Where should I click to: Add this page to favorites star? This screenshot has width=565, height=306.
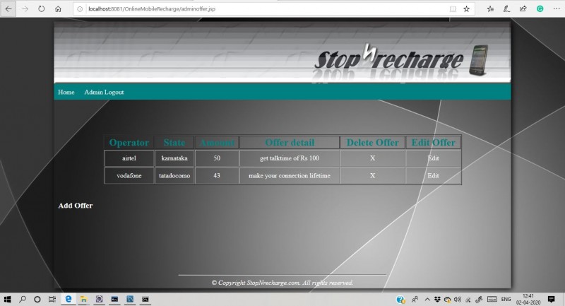[x=467, y=9]
